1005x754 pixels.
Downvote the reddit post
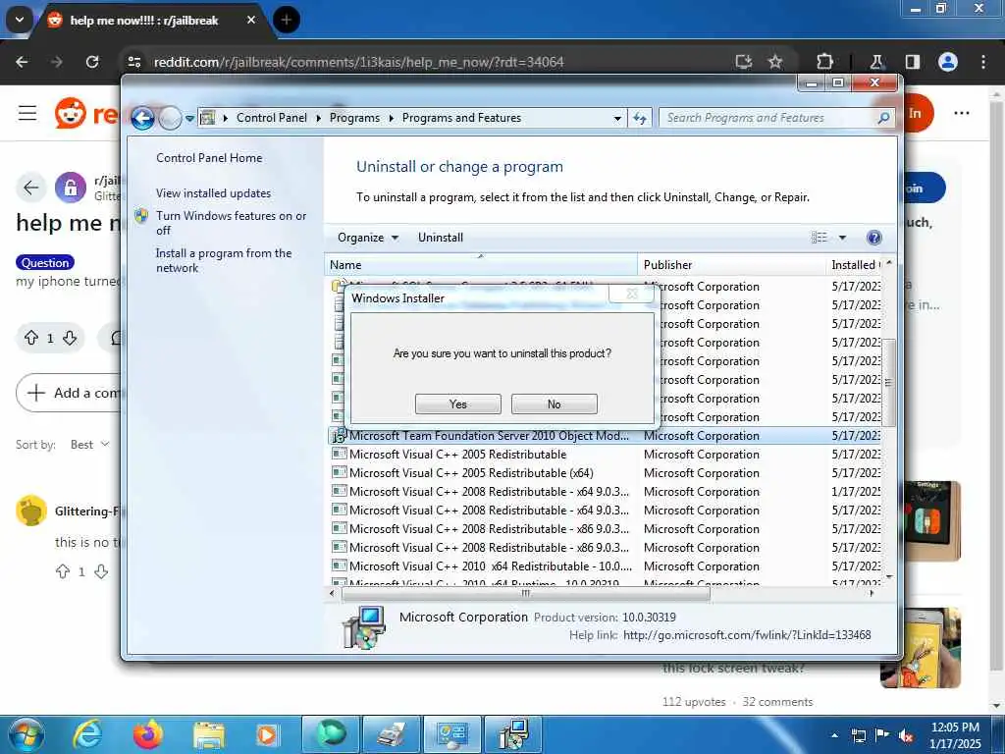pos(70,338)
